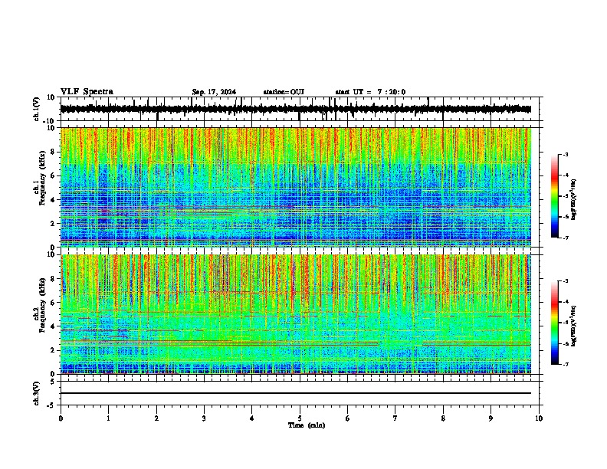Image resolution: width=607 pixels, height=469 pixels.
Task: Click the ch.1 spectrogram panel
Action: coord(296,187)
